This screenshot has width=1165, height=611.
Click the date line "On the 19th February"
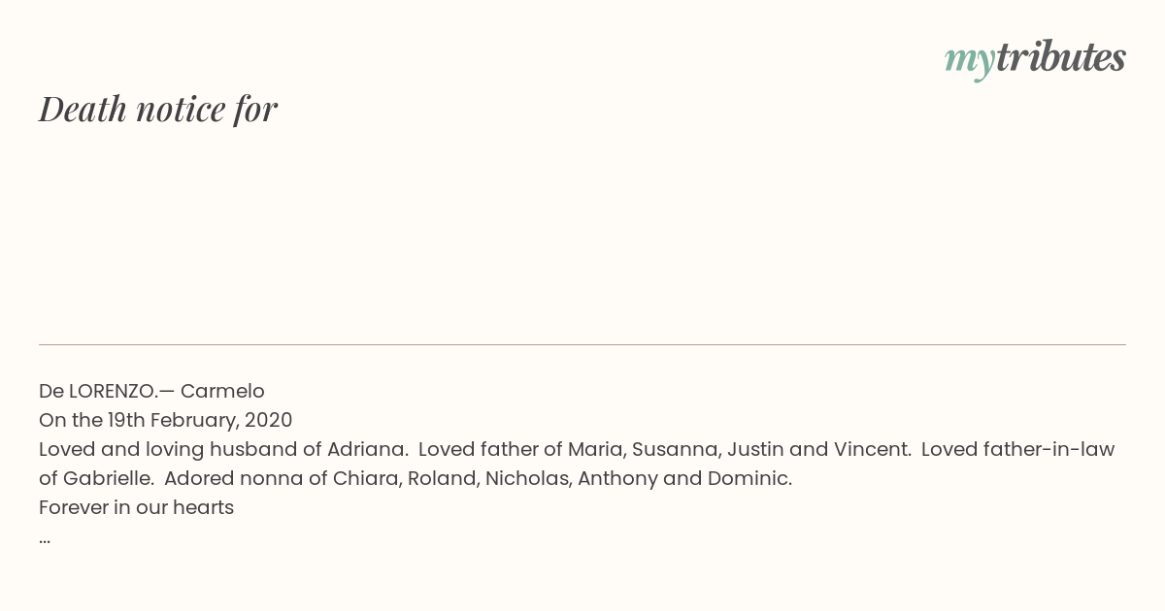[138, 421]
